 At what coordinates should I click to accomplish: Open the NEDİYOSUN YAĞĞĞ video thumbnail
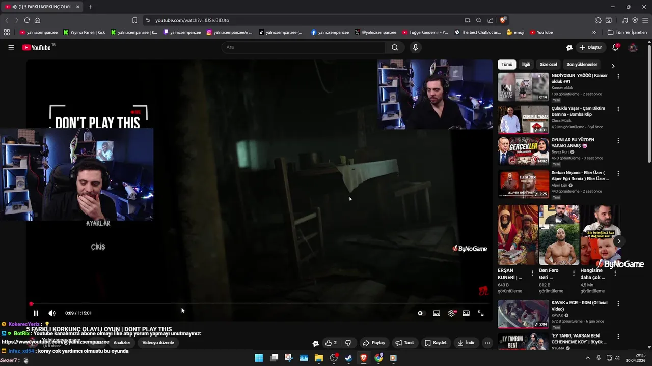tap(523, 87)
